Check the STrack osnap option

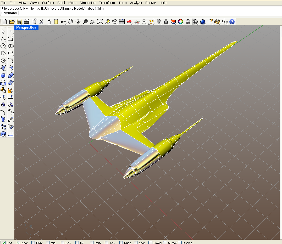[165, 243]
